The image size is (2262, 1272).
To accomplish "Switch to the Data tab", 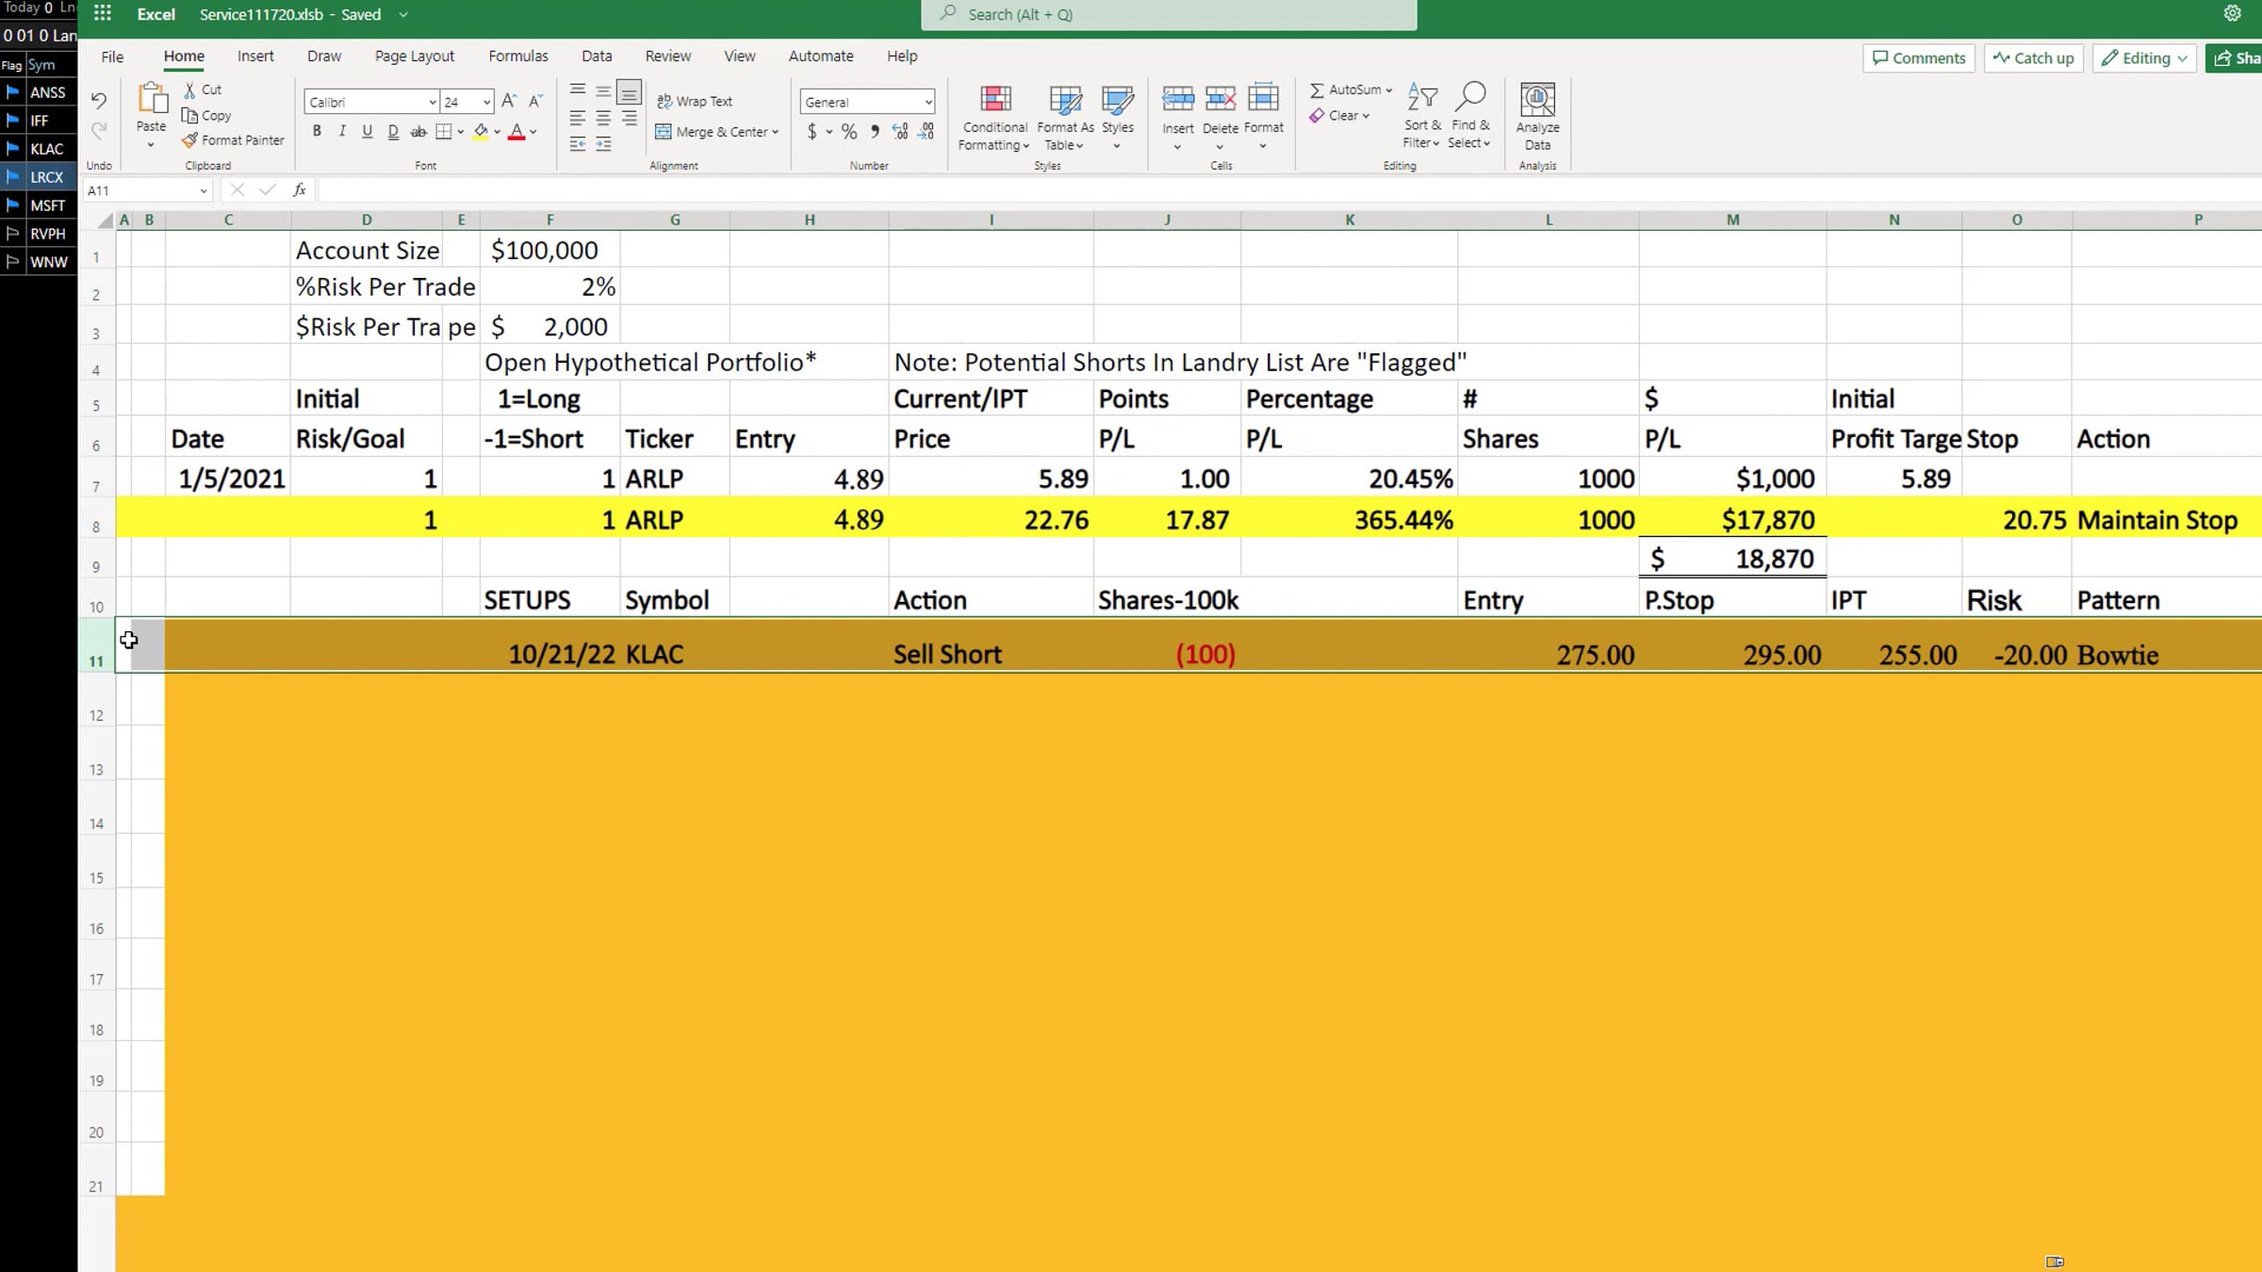I will coord(597,57).
